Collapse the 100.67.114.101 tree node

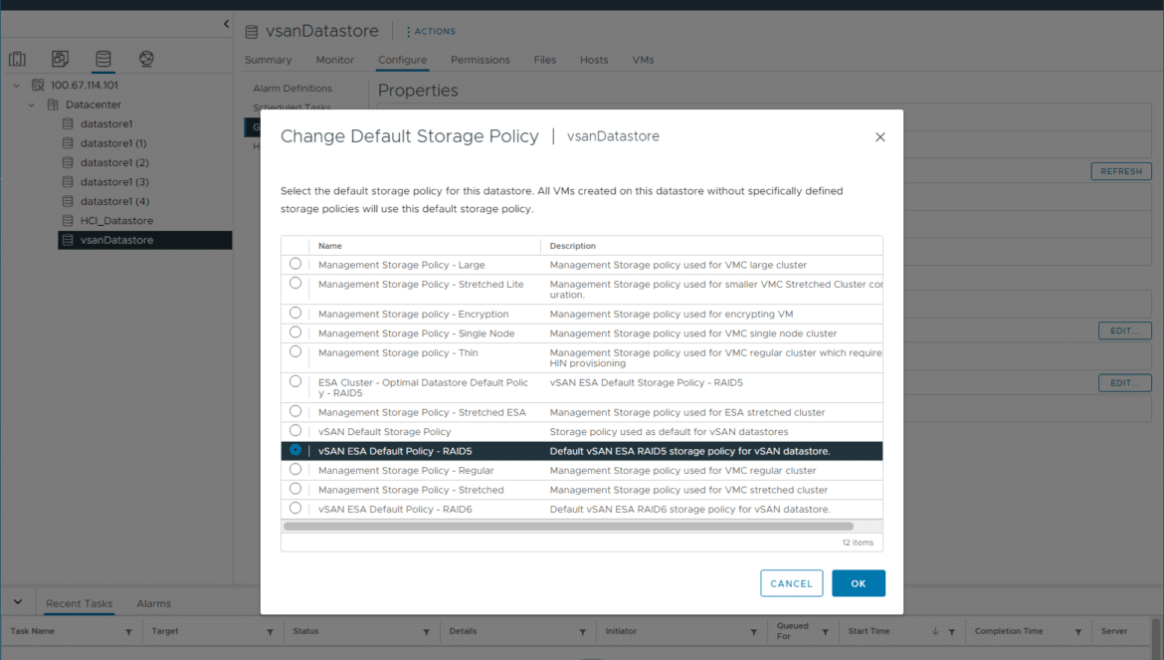[16, 86]
